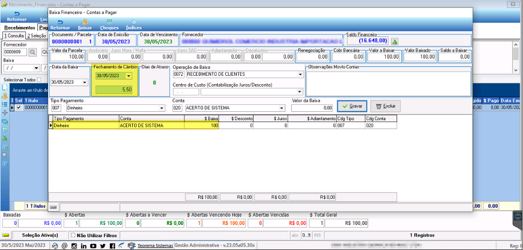
Task: Check the Selecionar Todos checkbox
Action: pos(39,80)
